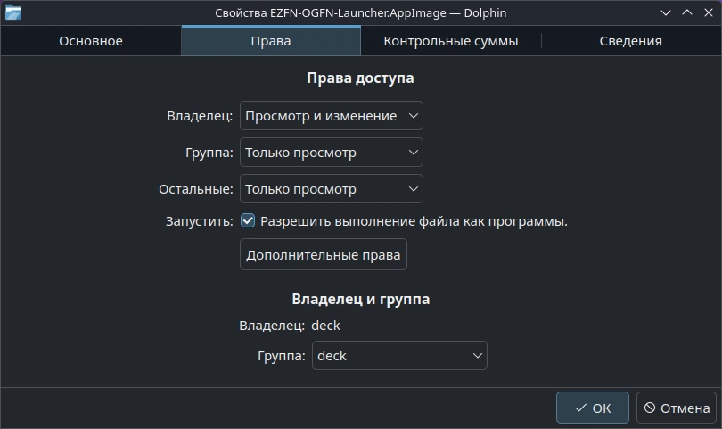722x429 pixels.
Task: Click the Владелец и группа heading
Action: tap(360, 299)
